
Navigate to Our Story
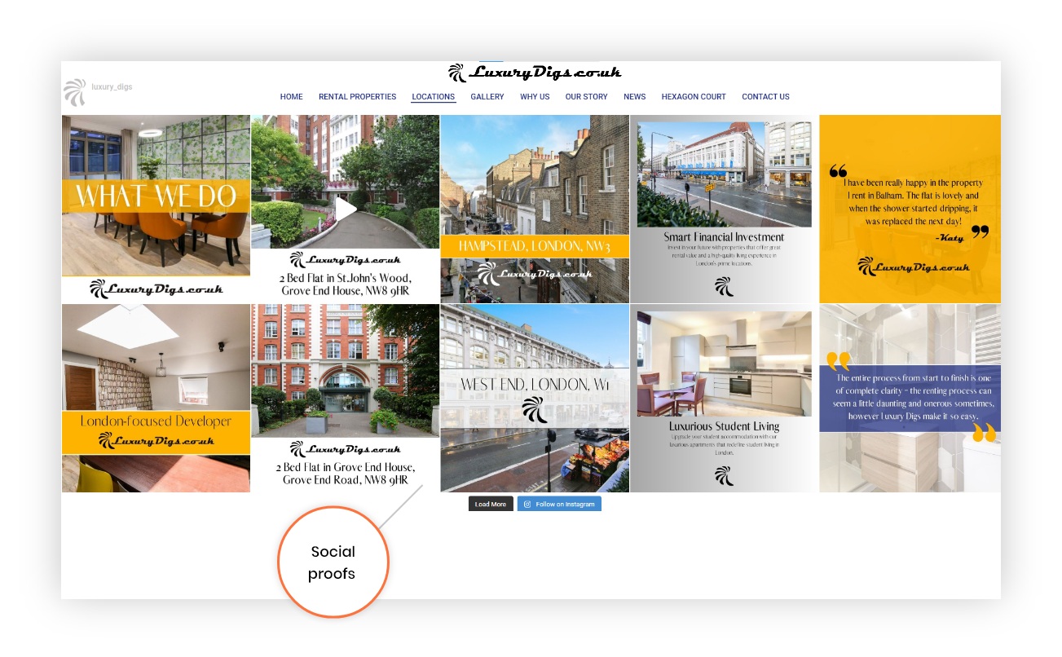586,97
